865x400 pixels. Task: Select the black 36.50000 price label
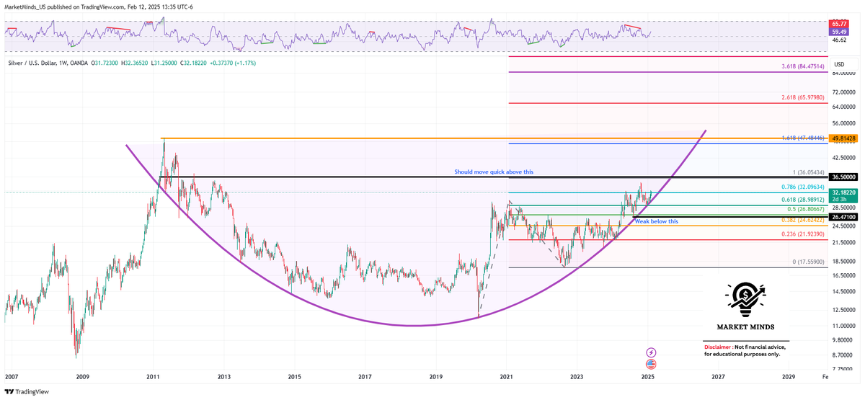tap(843, 177)
